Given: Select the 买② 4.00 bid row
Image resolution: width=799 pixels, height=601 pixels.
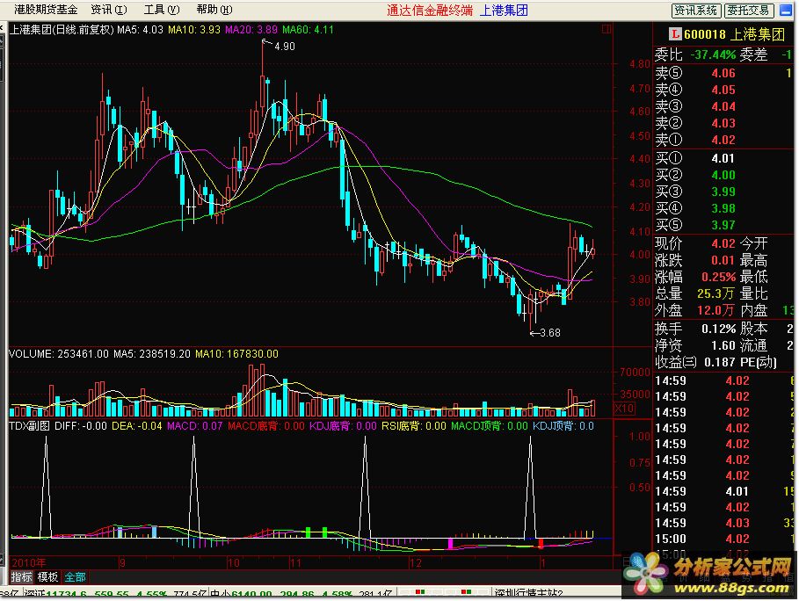Looking at the screenshot, I should [723, 175].
